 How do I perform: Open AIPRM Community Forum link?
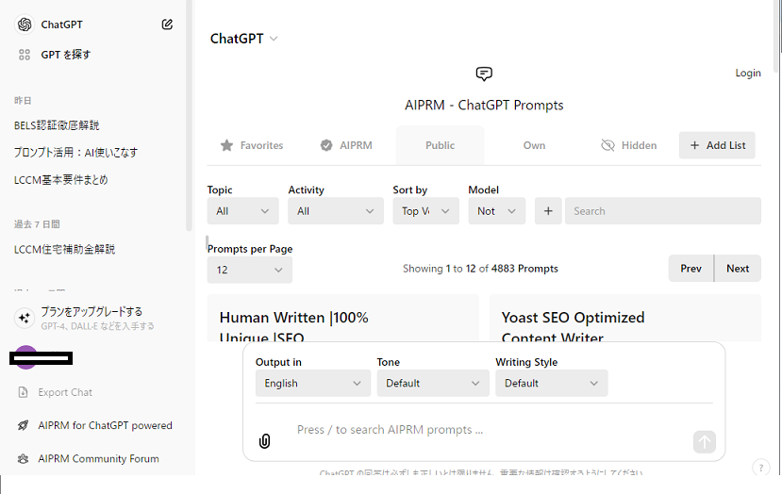pos(98,458)
